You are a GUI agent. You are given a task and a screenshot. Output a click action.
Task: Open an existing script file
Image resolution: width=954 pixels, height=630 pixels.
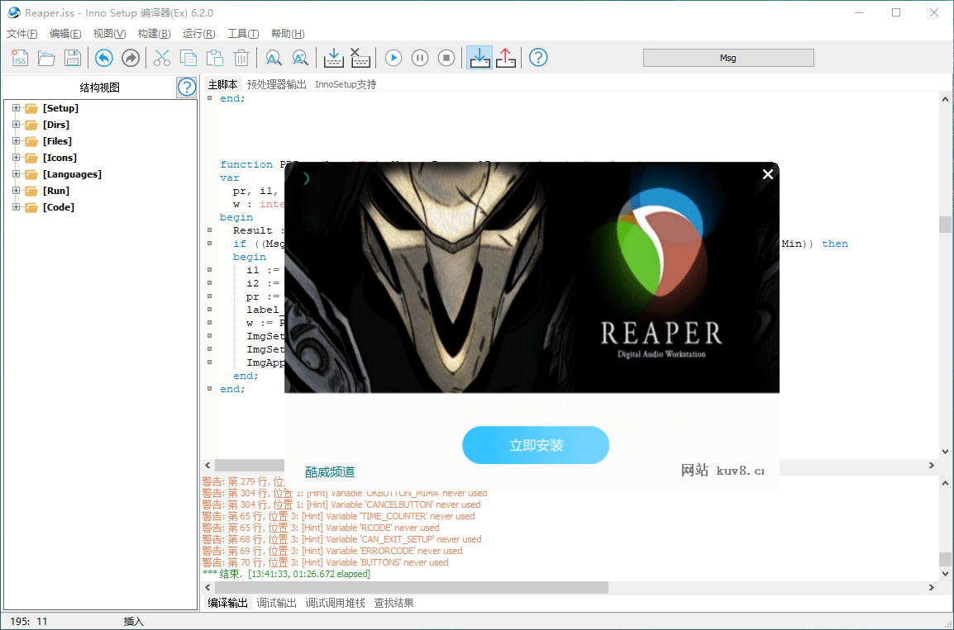(46, 58)
